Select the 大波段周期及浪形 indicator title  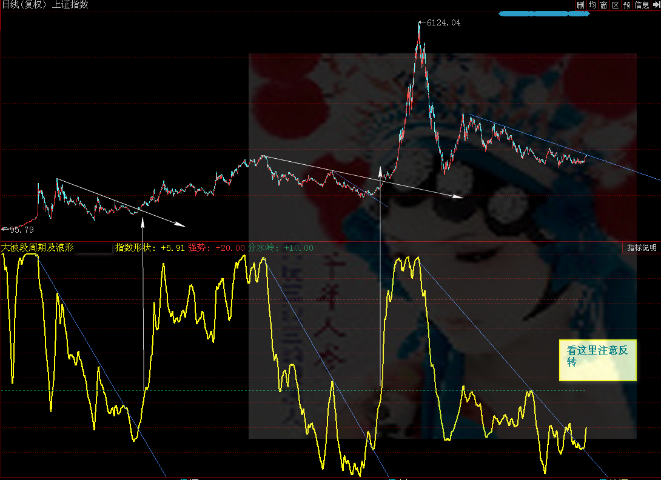(x=38, y=248)
